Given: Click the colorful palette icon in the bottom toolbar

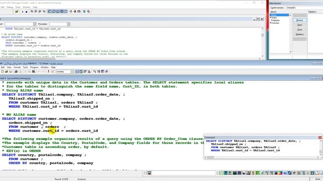Looking at the screenshot, I should (x=281, y=173).
